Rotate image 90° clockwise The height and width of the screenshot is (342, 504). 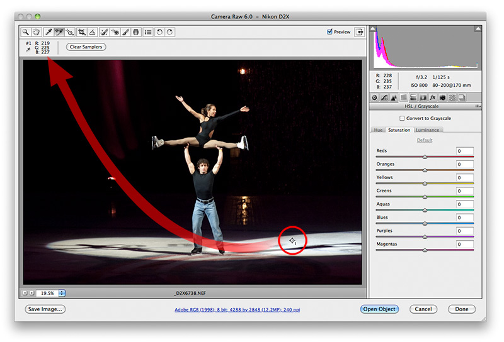(170, 32)
